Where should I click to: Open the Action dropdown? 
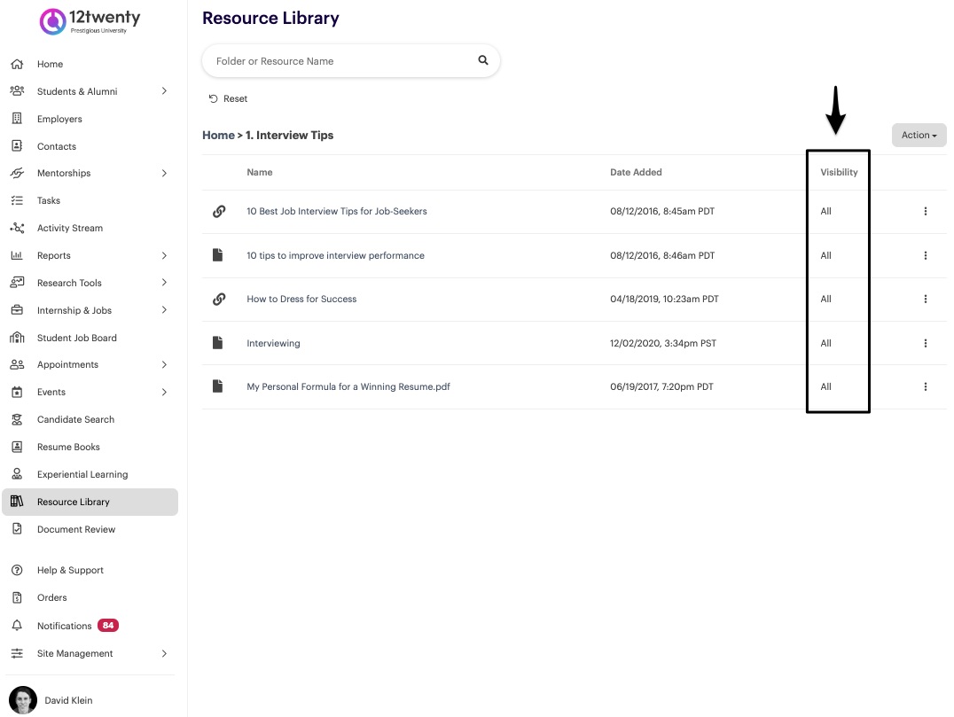click(x=919, y=136)
